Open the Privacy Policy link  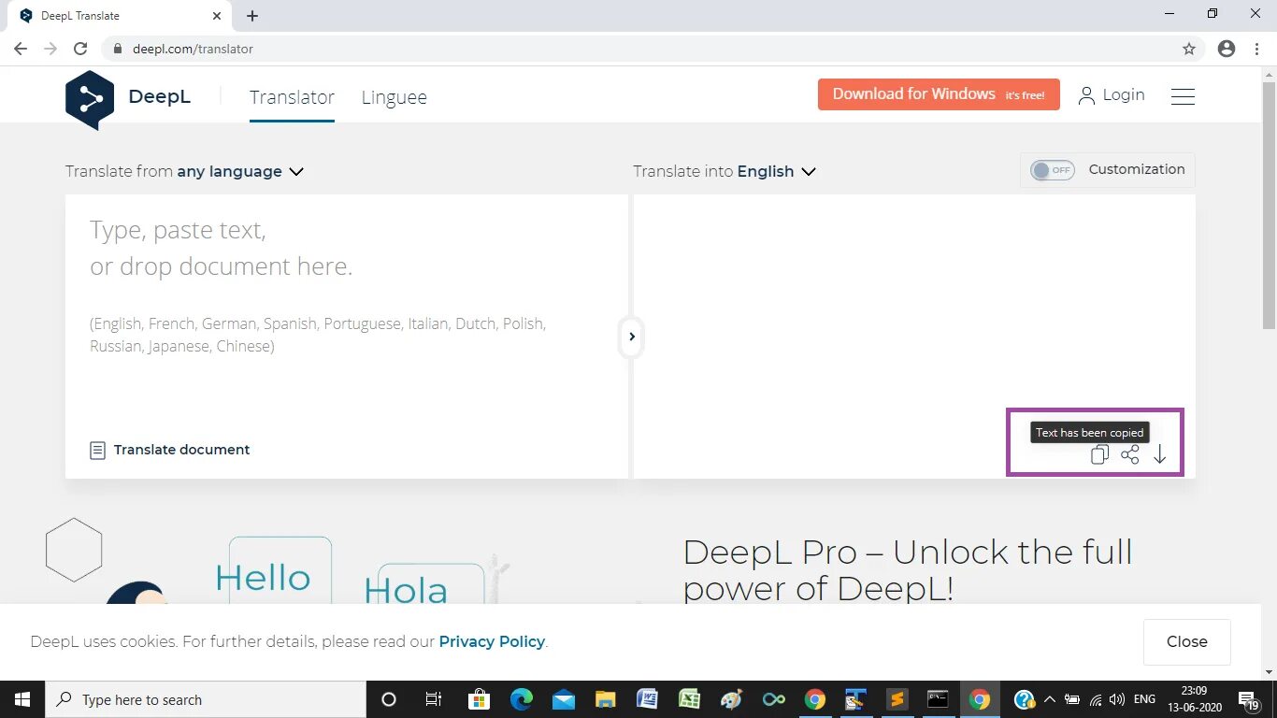click(x=492, y=641)
